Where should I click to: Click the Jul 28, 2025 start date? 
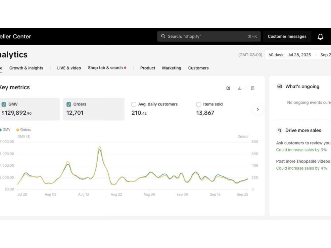(x=299, y=55)
